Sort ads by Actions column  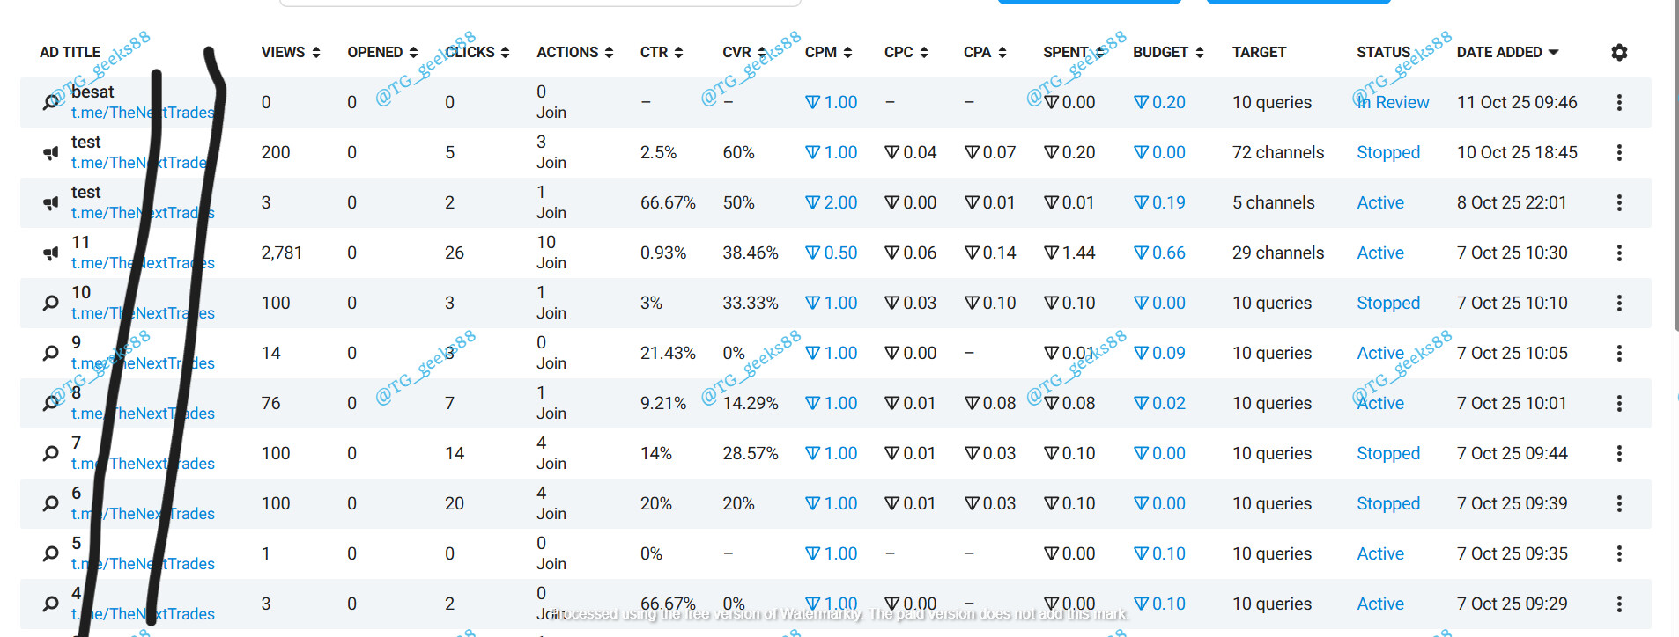tap(574, 53)
